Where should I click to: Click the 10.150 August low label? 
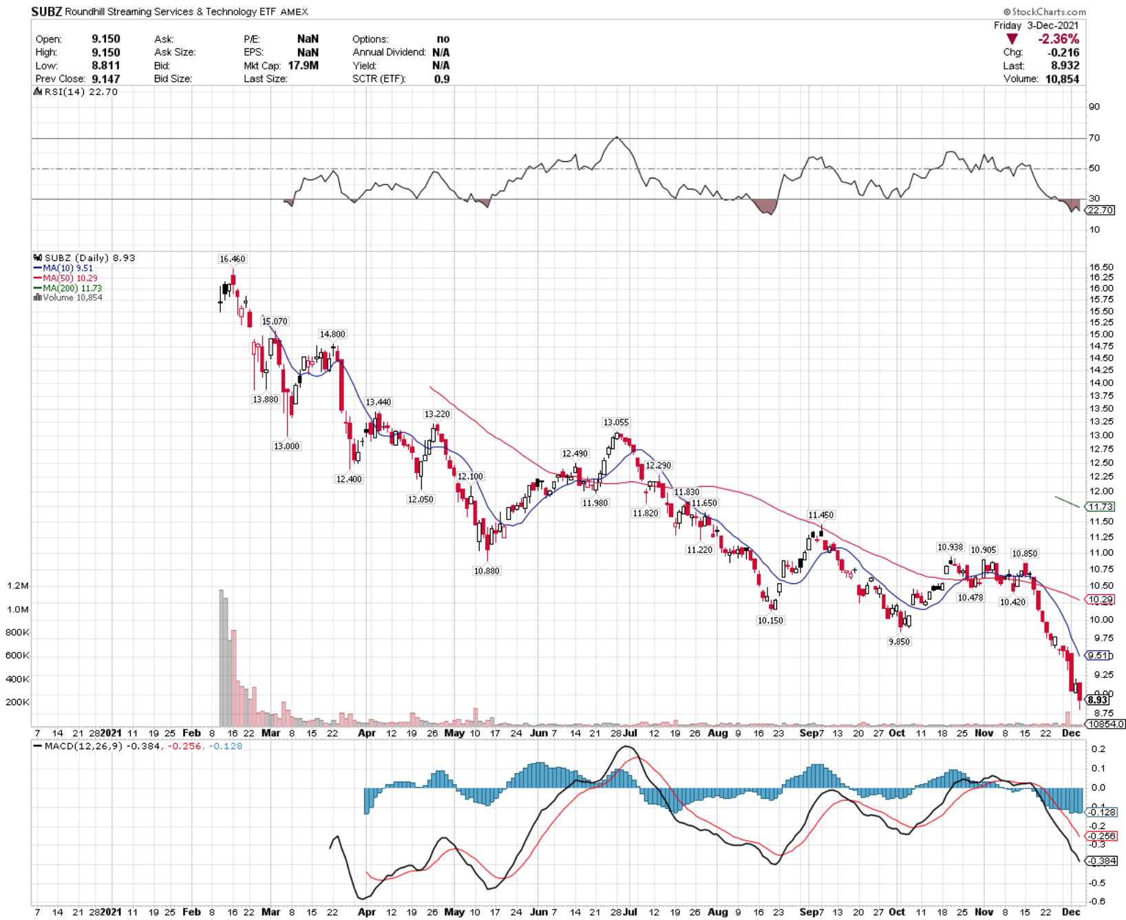(770, 620)
